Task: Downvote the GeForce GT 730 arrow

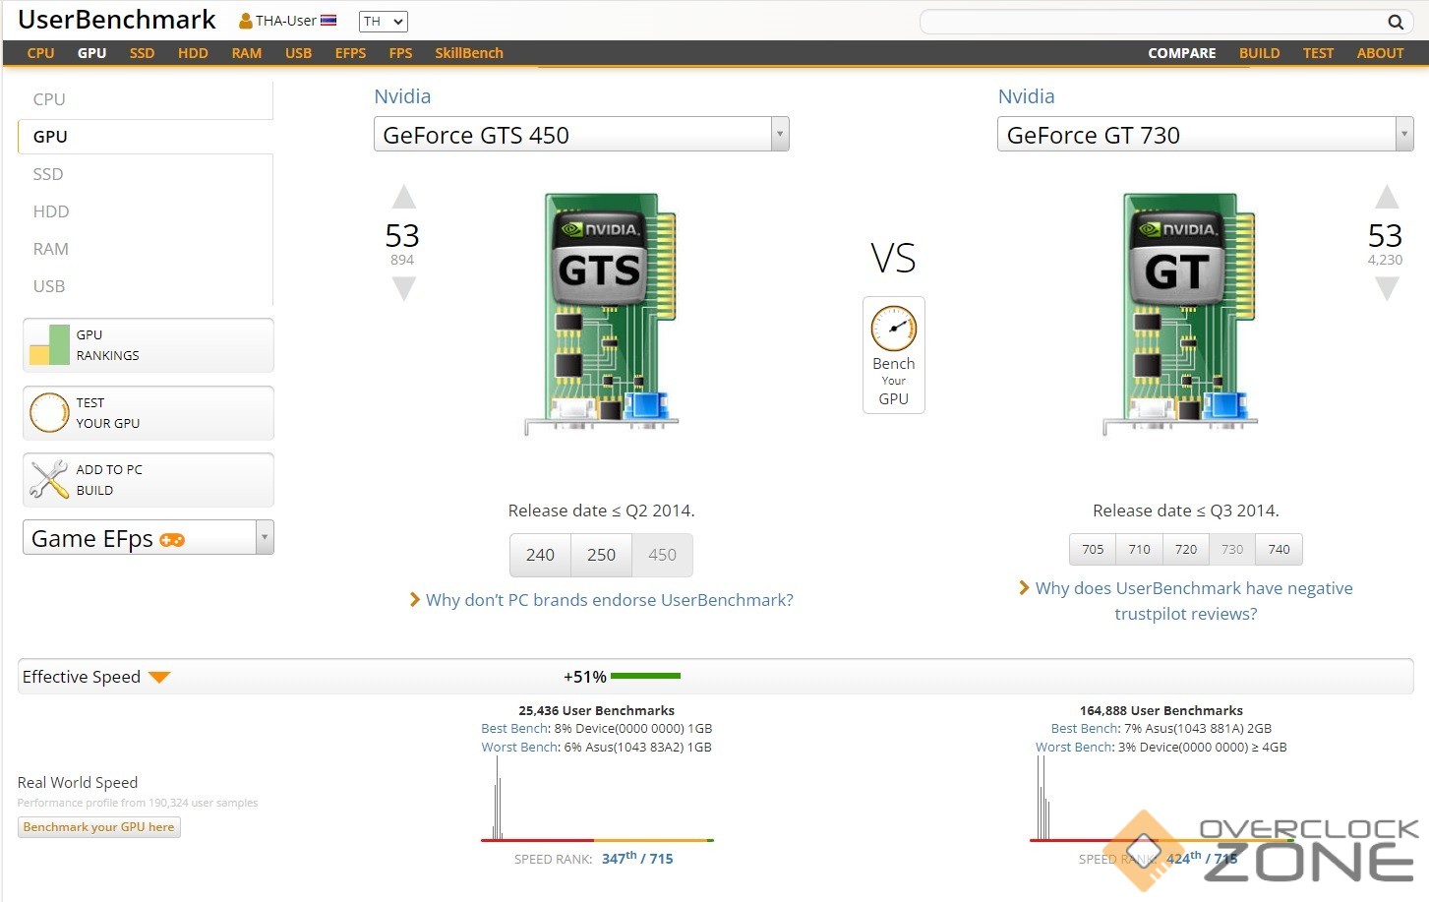Action: tap(1386, 288)
